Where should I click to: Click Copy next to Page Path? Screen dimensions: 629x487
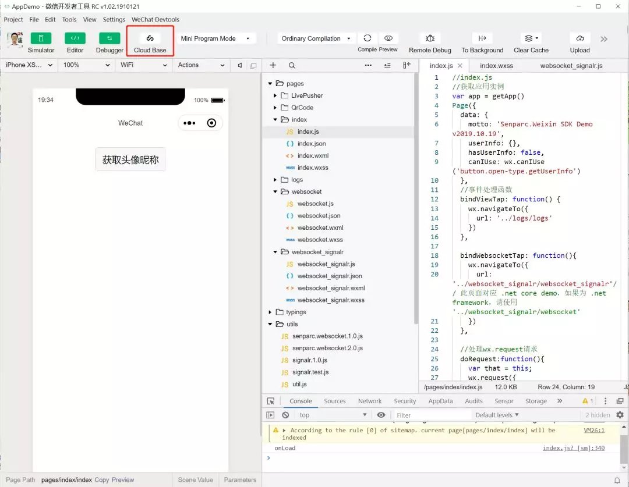pyautogui.click(x=101, y=480)
